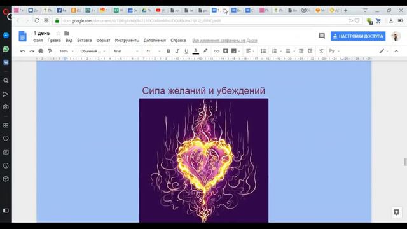
Task: Open the Файл menu
Action: click(38, 41)
